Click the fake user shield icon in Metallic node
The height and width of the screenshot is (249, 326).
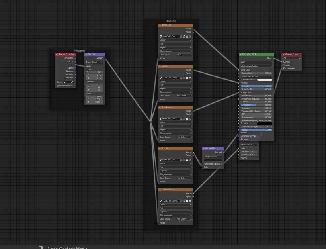click(181, 78)
